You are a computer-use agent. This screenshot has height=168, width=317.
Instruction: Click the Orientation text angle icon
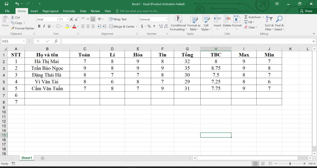99,19
